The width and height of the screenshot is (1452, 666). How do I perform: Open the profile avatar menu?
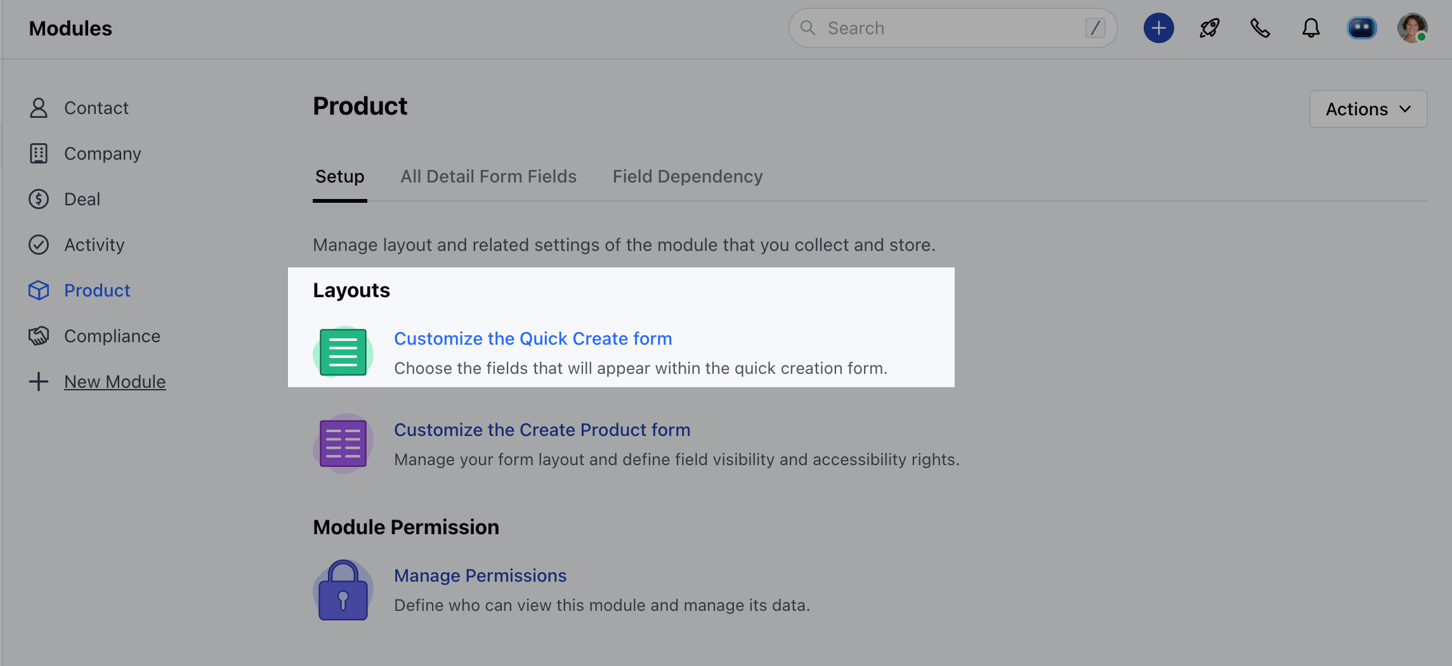point(1413,28)
